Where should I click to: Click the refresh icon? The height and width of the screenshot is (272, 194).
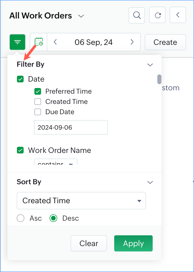158,15
